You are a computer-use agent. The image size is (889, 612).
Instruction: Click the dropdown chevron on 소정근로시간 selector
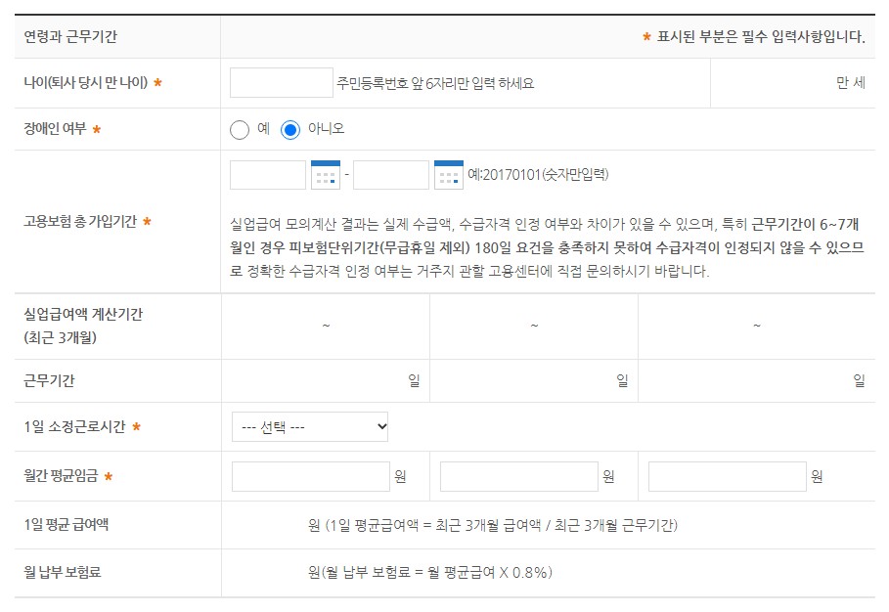[x=382, y=427]
